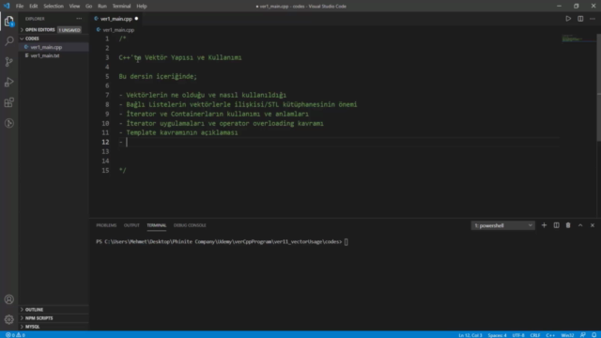Click the minimap preview in editor
This screenshot has width=601, height=338.
[x=578, y=38]
